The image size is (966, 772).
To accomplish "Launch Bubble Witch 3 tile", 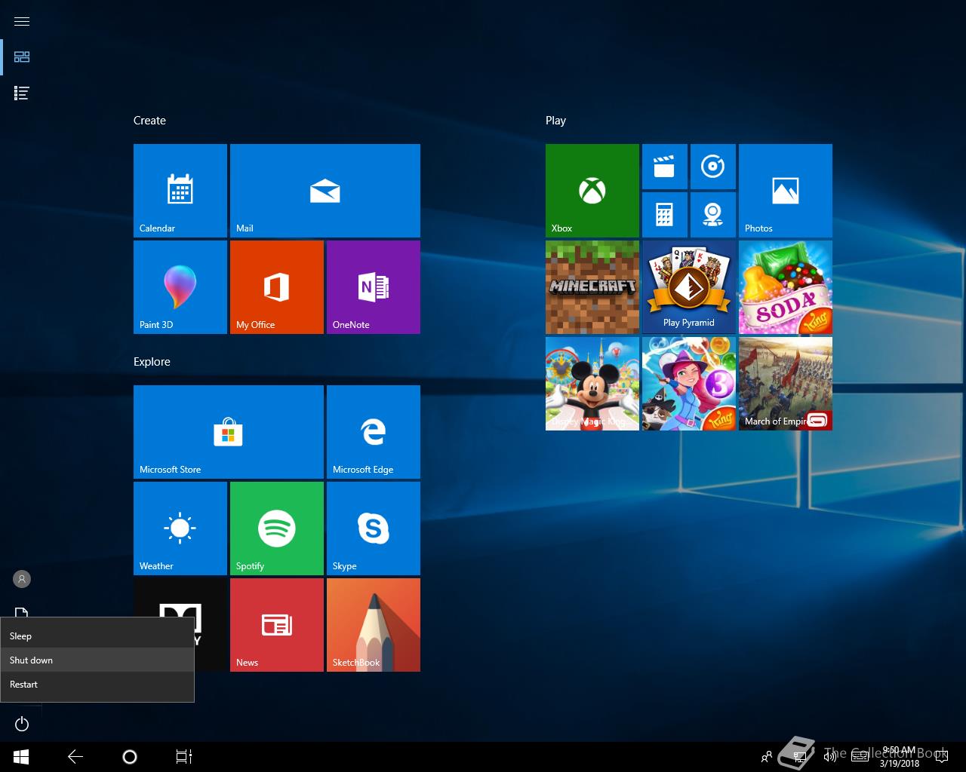I will [x=689, y=384].
